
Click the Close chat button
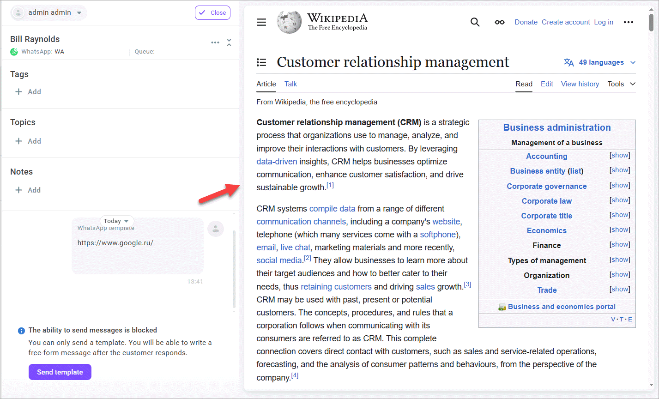pyautogui.click(x=212, y=13)
